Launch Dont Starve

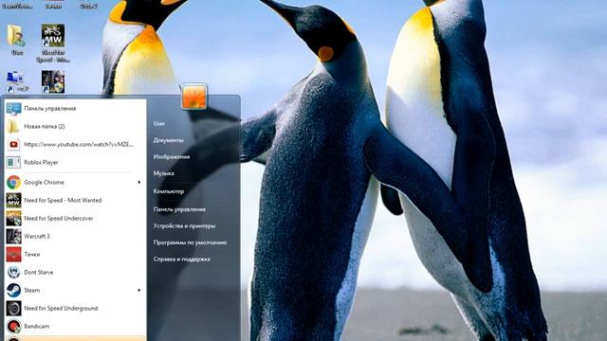click(75, 272)
